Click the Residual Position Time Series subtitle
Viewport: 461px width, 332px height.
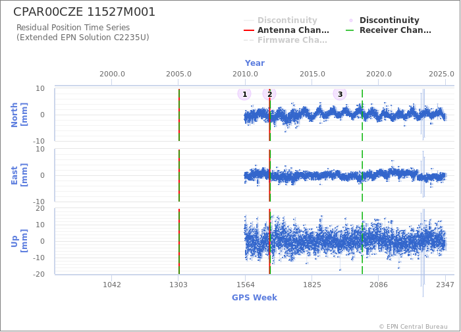point(73,28)
